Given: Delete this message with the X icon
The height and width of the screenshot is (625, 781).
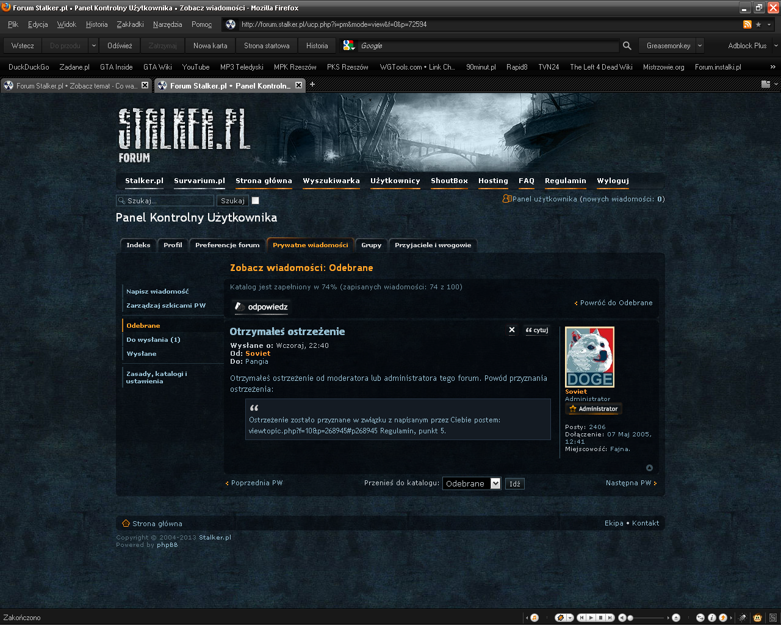Looking at the screenshot, I should tap(512, 330).
